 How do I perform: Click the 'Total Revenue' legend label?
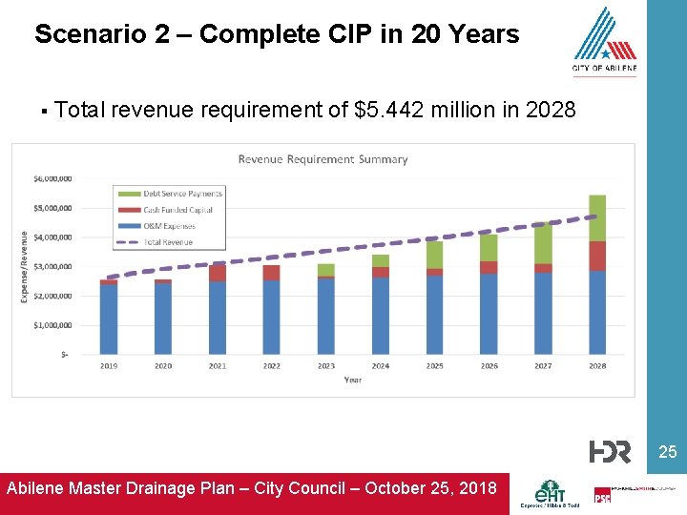tap(168, 242)
